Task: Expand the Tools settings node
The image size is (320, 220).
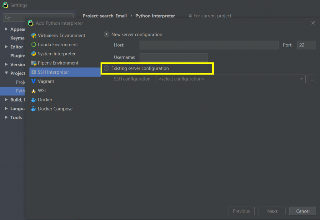Action: pyautogui.click(x=6, y=117)
